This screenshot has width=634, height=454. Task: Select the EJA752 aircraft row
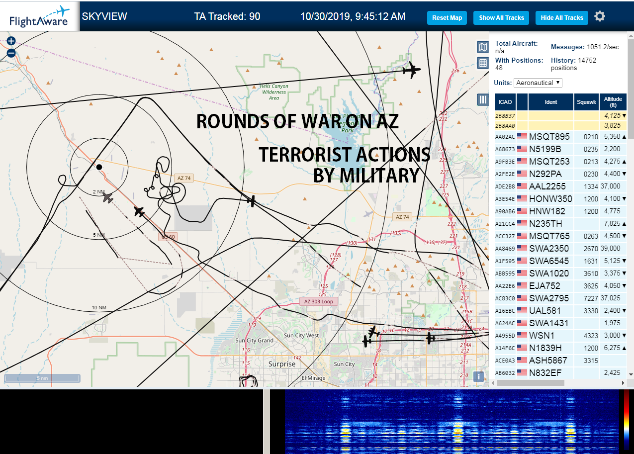pyautogui.click(x=561, y=286)
